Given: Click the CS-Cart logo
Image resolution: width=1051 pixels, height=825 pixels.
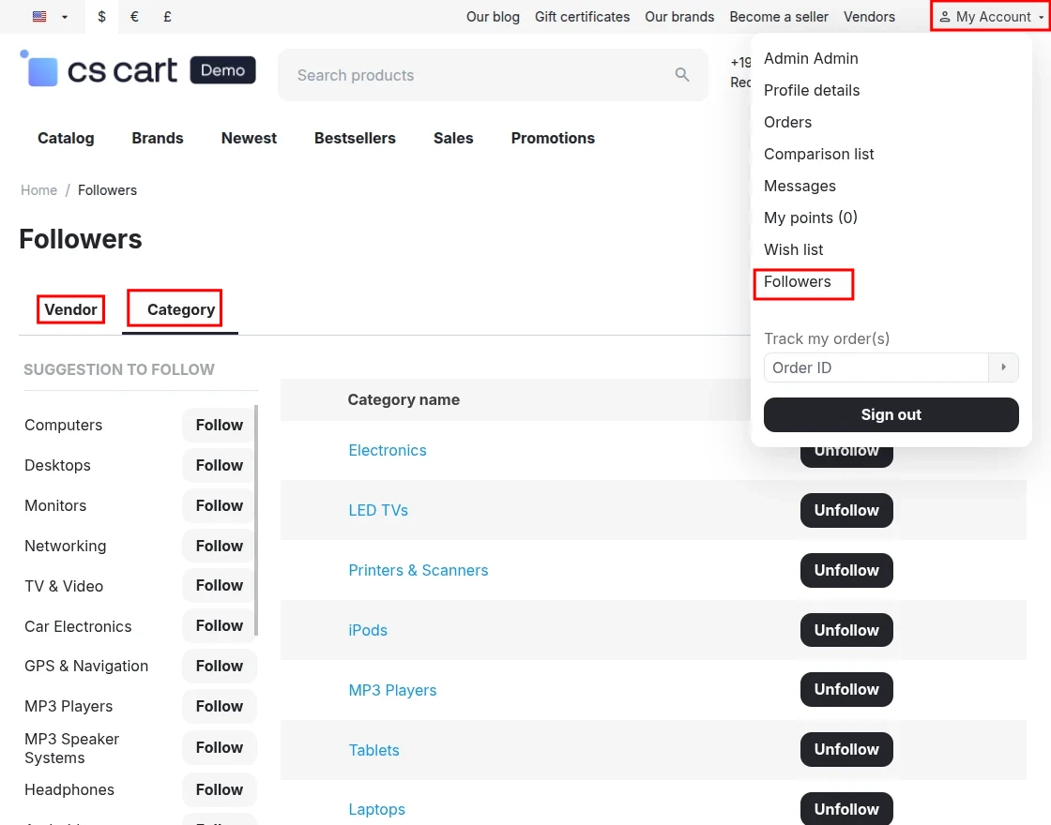Looking at the screenshot, I should pos(138,69).
